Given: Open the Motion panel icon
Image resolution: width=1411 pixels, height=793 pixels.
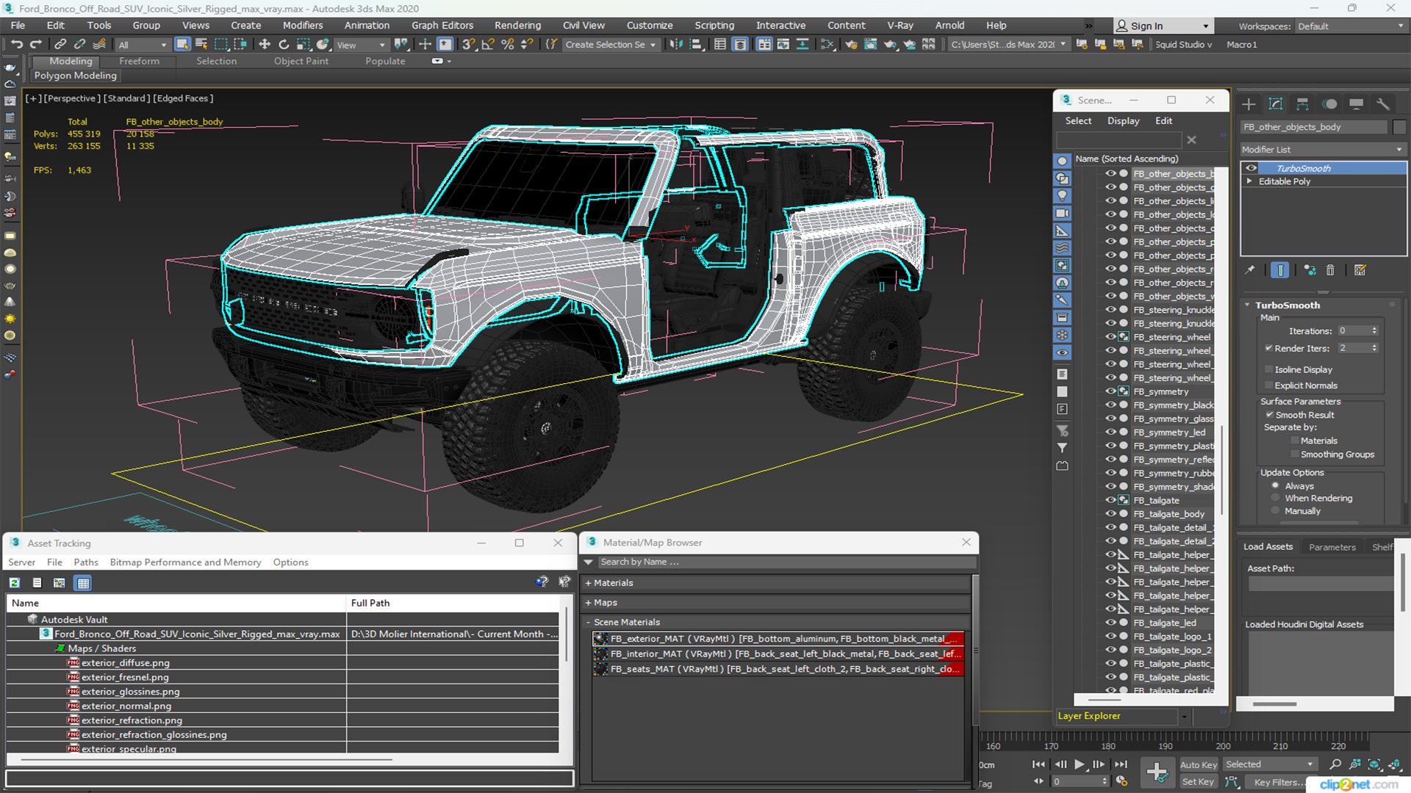Looking at the screenshot, I should coord(1329,104).
